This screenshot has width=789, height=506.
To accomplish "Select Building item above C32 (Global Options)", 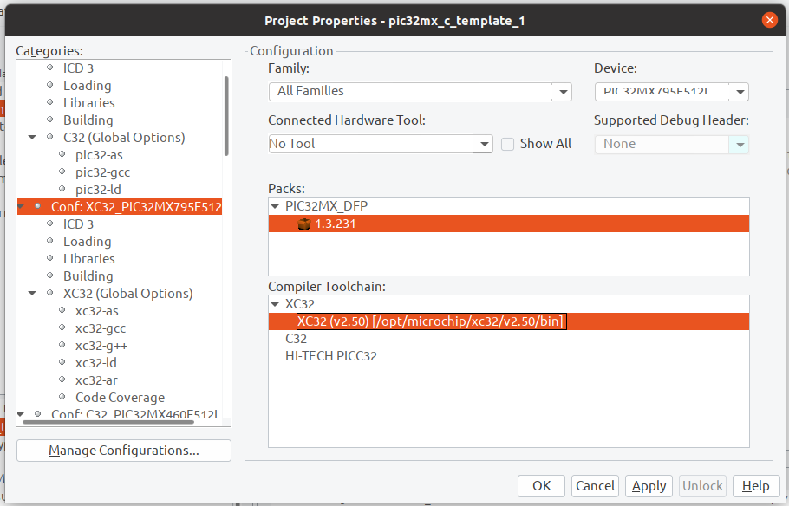I will [88, 120].
